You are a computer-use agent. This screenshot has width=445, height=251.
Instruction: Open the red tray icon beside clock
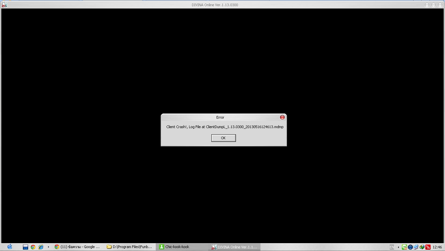428,247
